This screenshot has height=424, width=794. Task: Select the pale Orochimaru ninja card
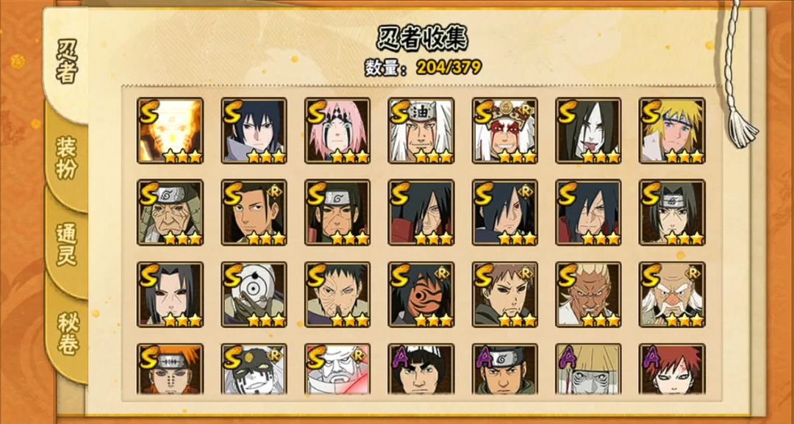588,131
